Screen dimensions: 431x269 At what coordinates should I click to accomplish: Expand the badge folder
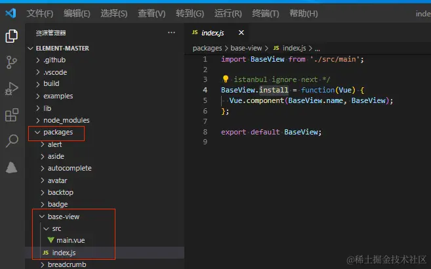click(43, 204)
